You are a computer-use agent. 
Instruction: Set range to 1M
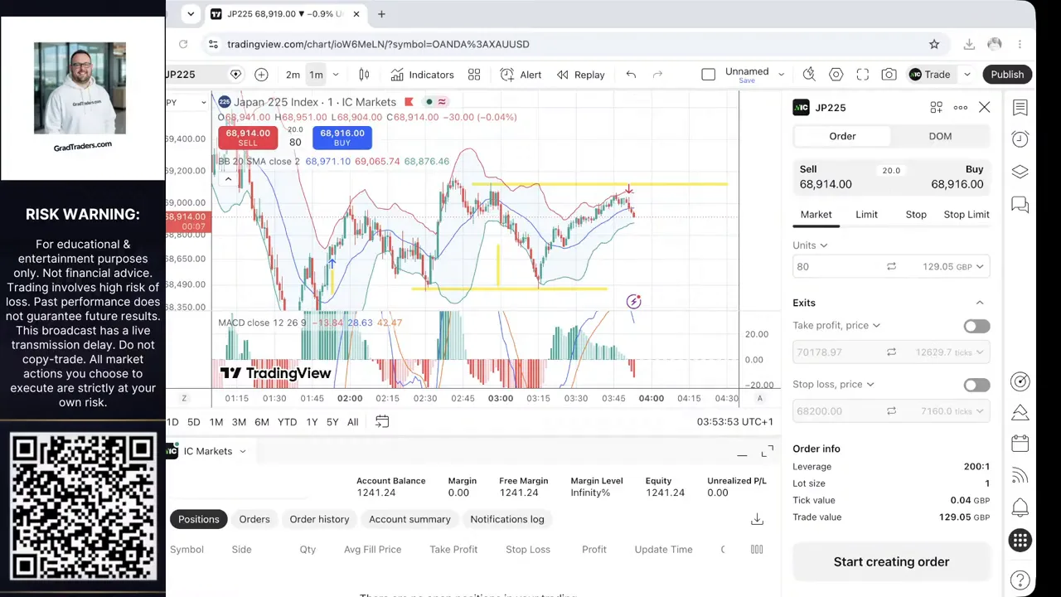click(x=216, y=422)
